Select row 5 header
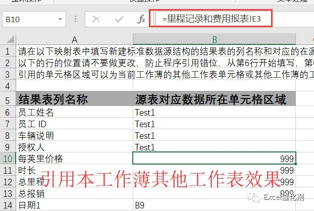 coord(8,99)
